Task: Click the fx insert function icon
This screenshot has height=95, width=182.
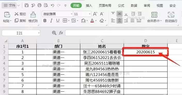Action: (61, 33)
